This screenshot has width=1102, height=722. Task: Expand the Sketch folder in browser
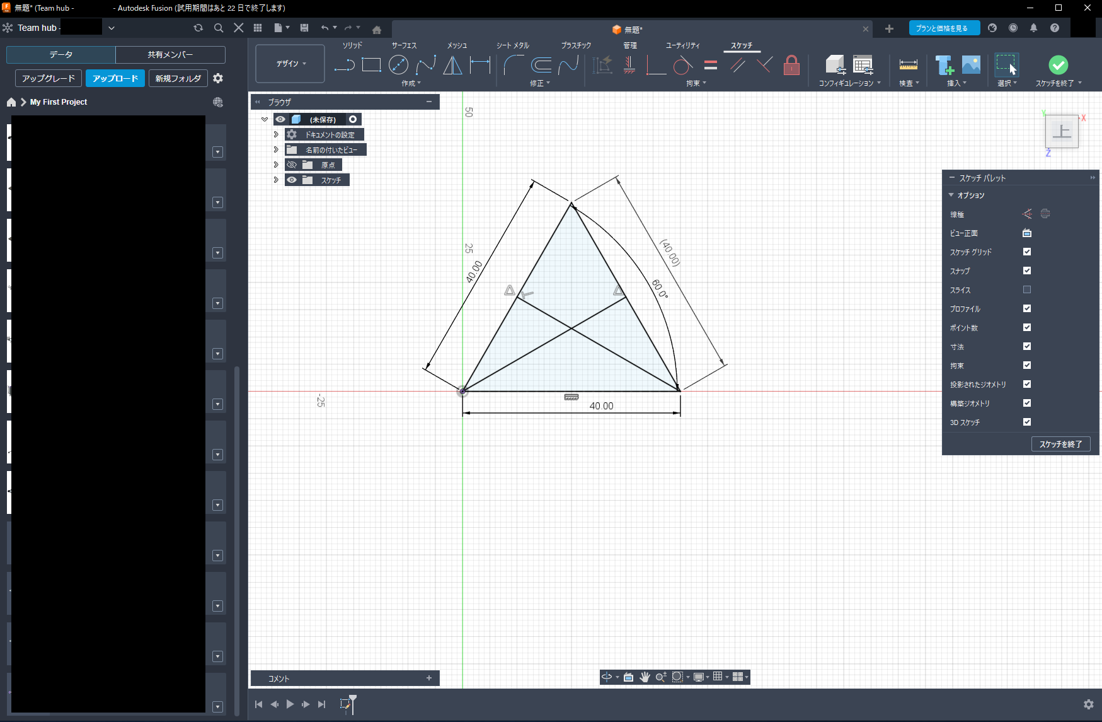point(276,180)
